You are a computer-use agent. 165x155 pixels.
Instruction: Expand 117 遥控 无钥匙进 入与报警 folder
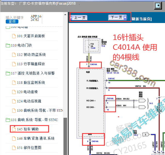[x=33, y=73]
